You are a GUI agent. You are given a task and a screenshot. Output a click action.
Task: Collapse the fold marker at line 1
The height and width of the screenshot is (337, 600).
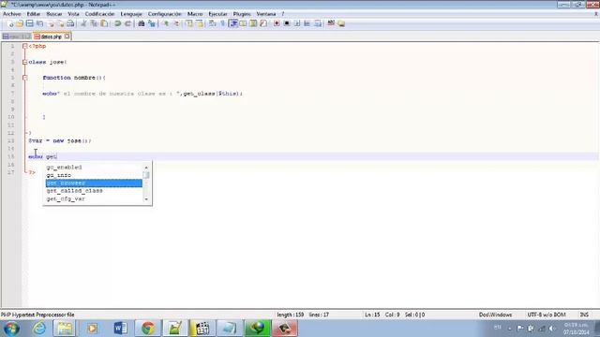[x=25, y=46]
